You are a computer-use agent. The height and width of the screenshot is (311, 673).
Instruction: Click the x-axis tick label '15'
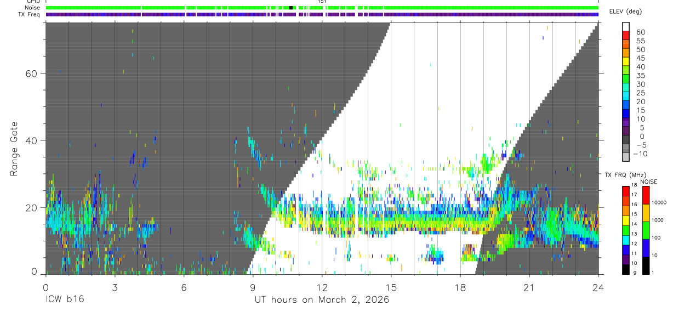click(391, 287)
